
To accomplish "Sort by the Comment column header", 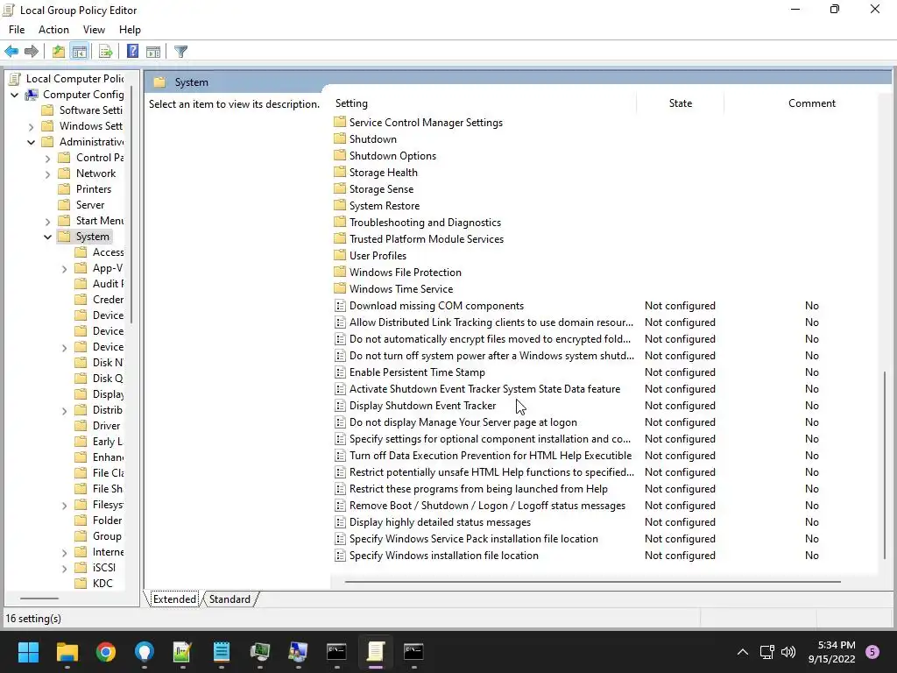I will (x=811, y=103).
